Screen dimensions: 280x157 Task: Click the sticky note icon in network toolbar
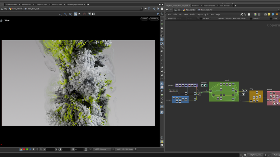coord(269,14)
